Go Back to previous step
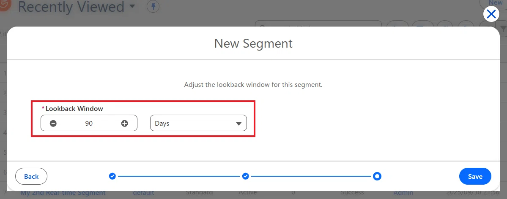Viewport: 507px width, 199px height. 31,176
